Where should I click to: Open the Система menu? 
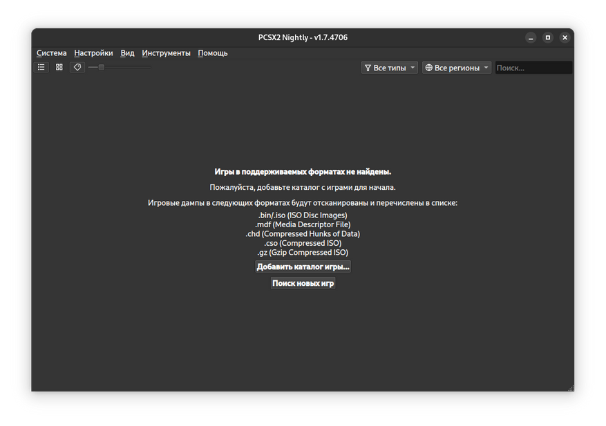(x=51, y=53)
